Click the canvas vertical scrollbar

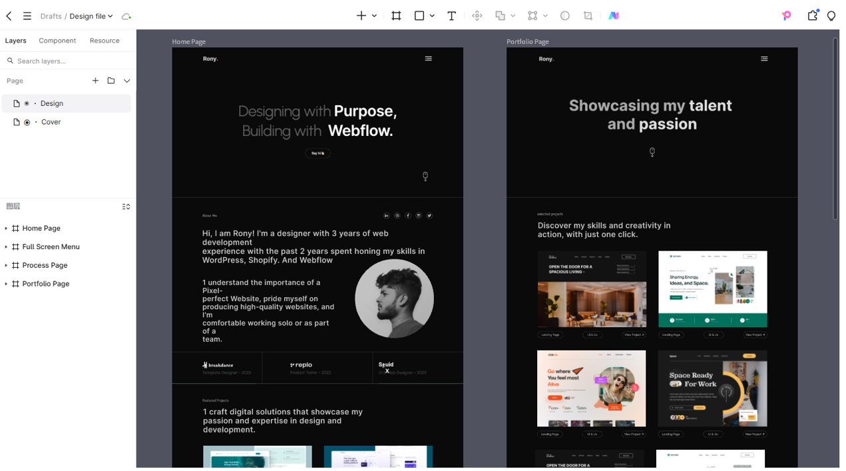(x=836, y=129)
